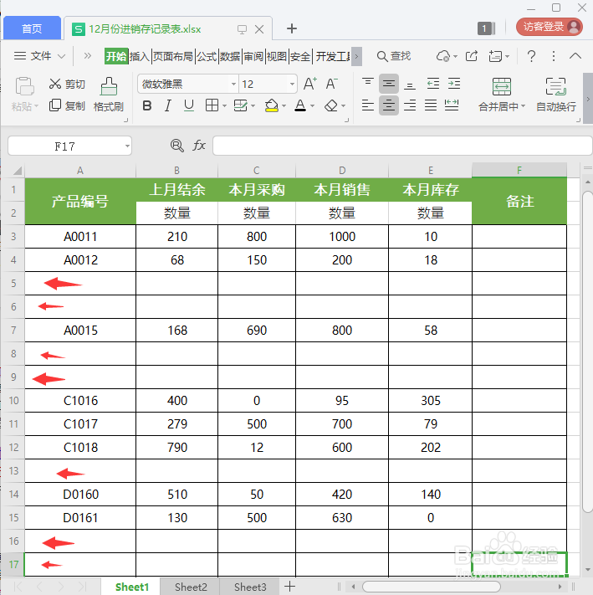Click the Cut scissors icon
Viewport: 593px width, 595px height.
point(55,84)
